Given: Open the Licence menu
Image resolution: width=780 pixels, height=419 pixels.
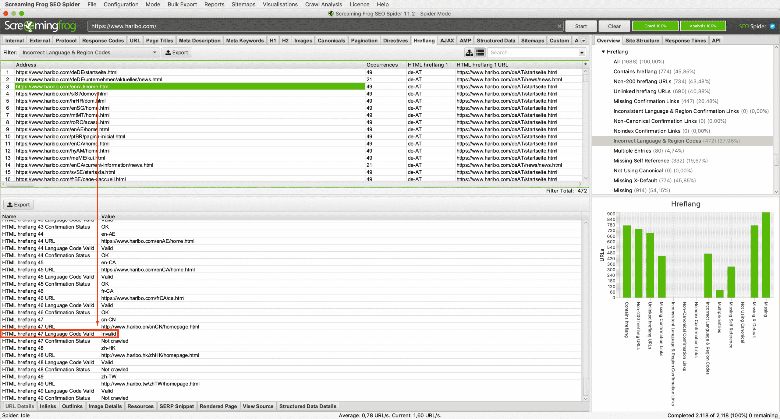Looking at the screenshot, I should coord(359,4).
